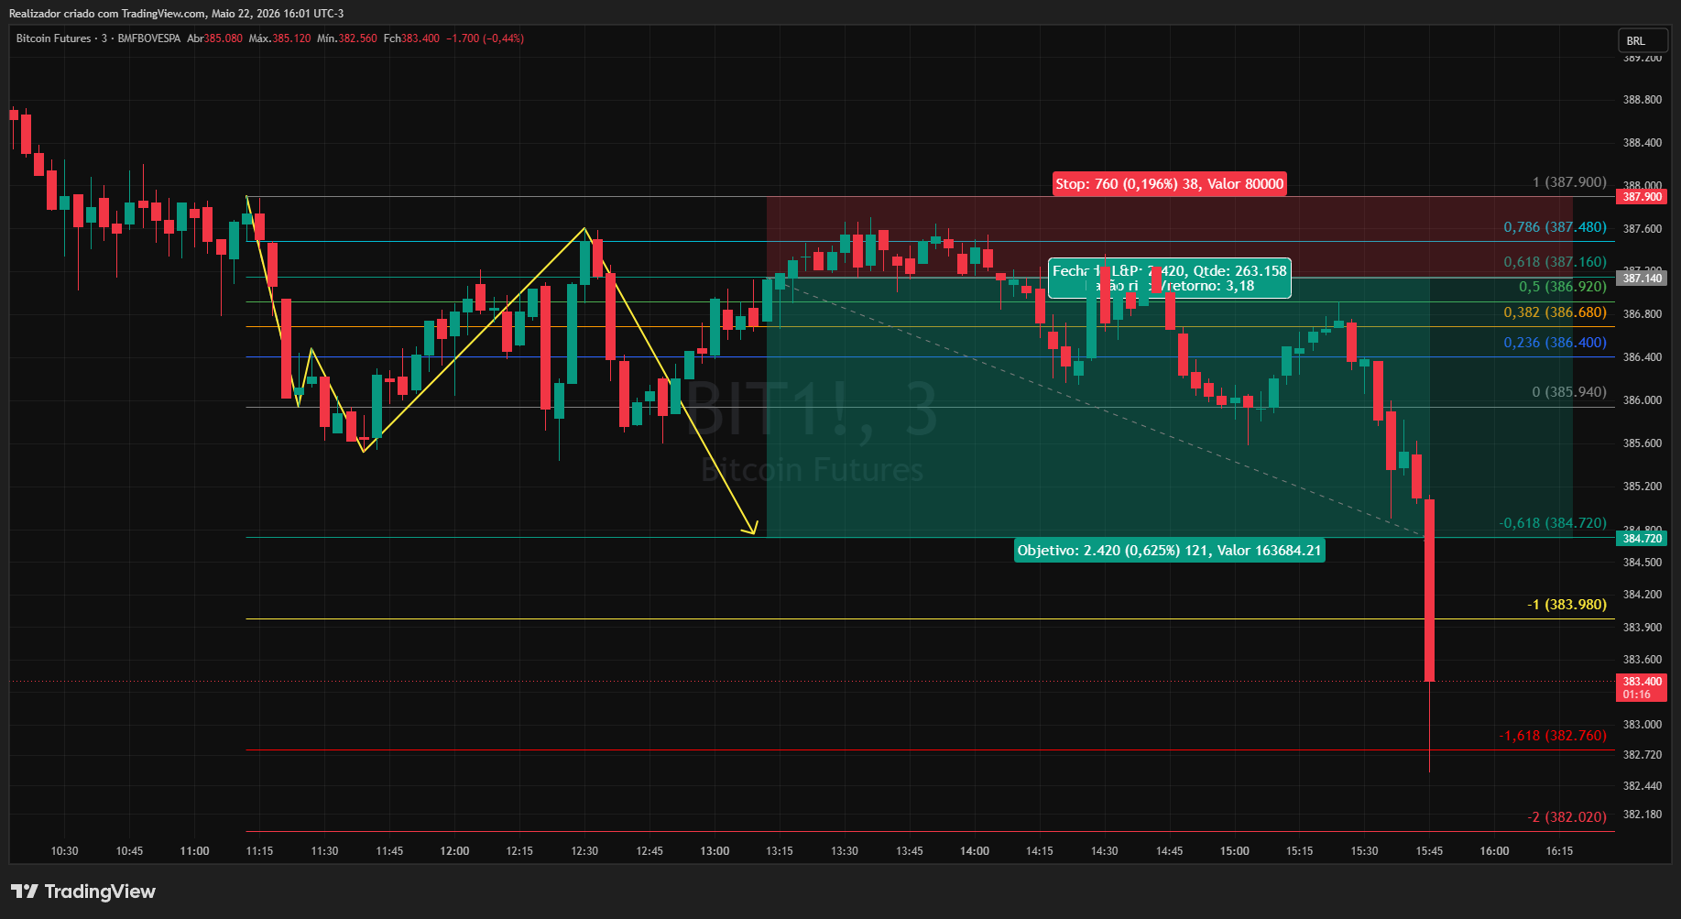Screen dimensions: 1681x919
Task: Click the 12:30 time axis label
Action: (x=584, y=851)
